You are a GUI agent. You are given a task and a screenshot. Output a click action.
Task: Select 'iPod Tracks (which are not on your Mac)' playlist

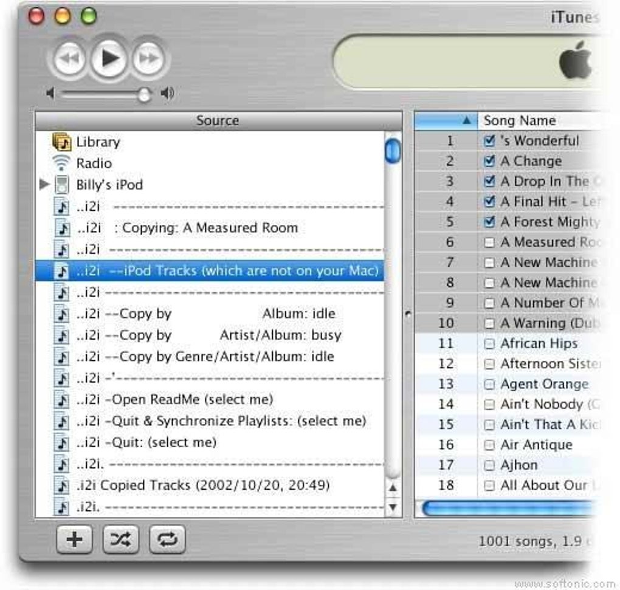click(x=210, y=271)
